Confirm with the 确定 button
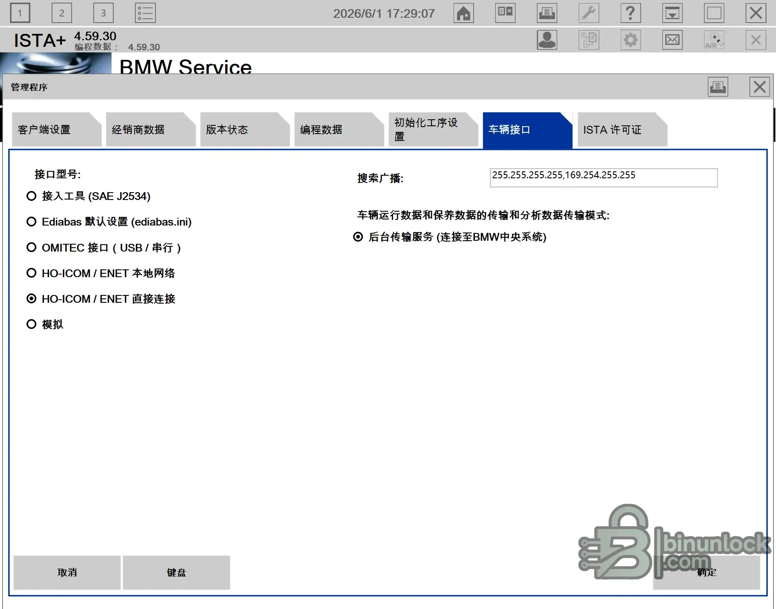The height and width of the screenshot is (609, 776). [707, 573]
